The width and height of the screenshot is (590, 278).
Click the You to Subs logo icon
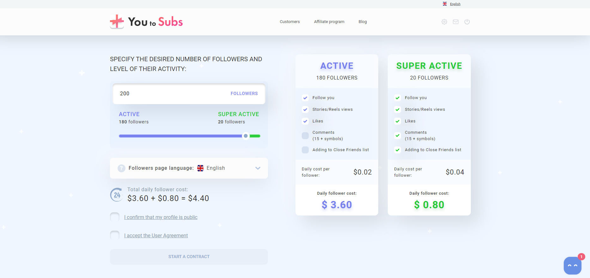point(117,21)
